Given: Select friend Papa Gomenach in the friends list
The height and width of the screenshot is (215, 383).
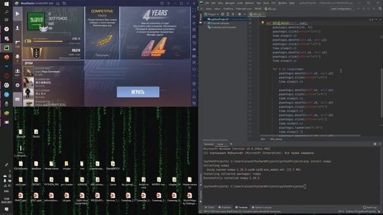Looking at the screenshot, I should [53, 72].
